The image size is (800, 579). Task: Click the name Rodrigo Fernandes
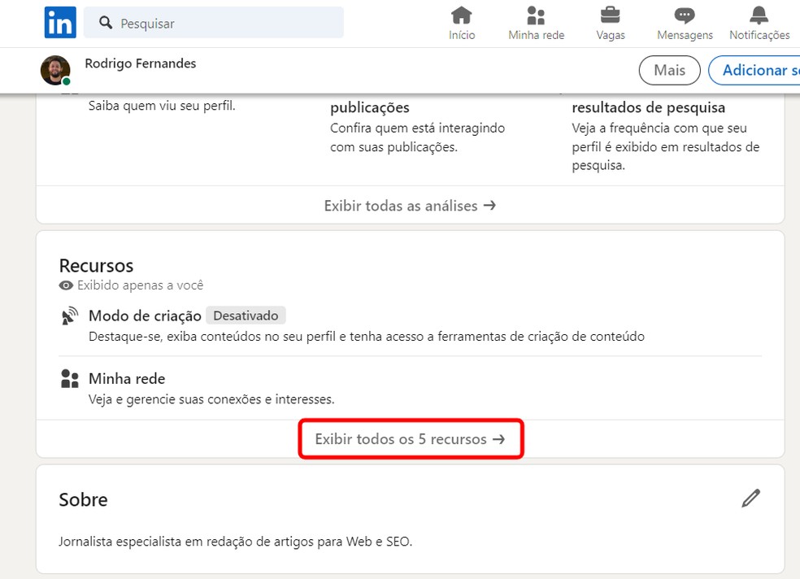(140, 63)
